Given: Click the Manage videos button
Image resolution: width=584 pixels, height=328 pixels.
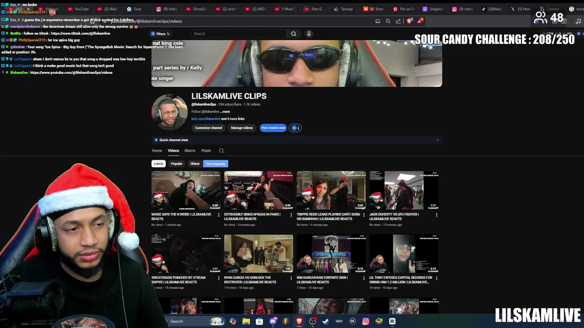Looking at the screenshot, I should pyautogui.click(x=242, y=128).
